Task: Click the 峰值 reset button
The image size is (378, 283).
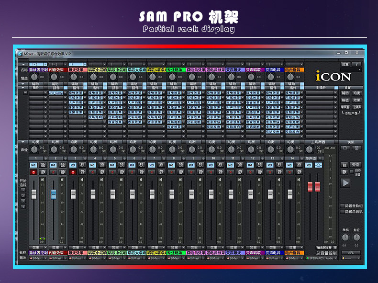Action: [345, 100]
